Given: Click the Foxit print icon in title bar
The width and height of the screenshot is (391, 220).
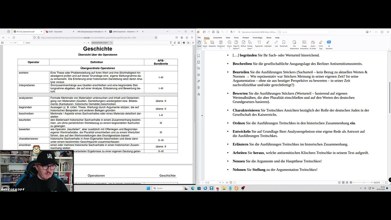Looking at the screenshot, I should pyautogui.click(x=213, y=32).
